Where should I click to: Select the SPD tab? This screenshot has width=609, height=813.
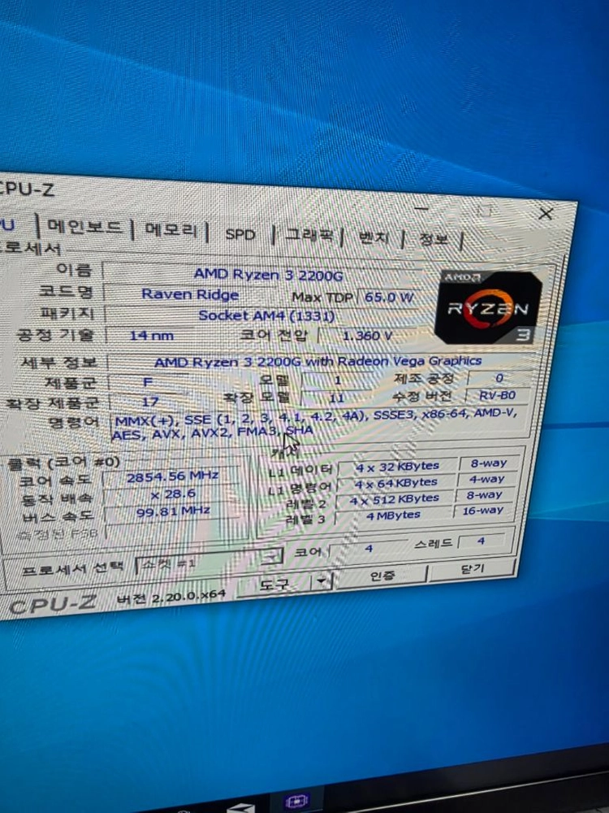[240, 234]
